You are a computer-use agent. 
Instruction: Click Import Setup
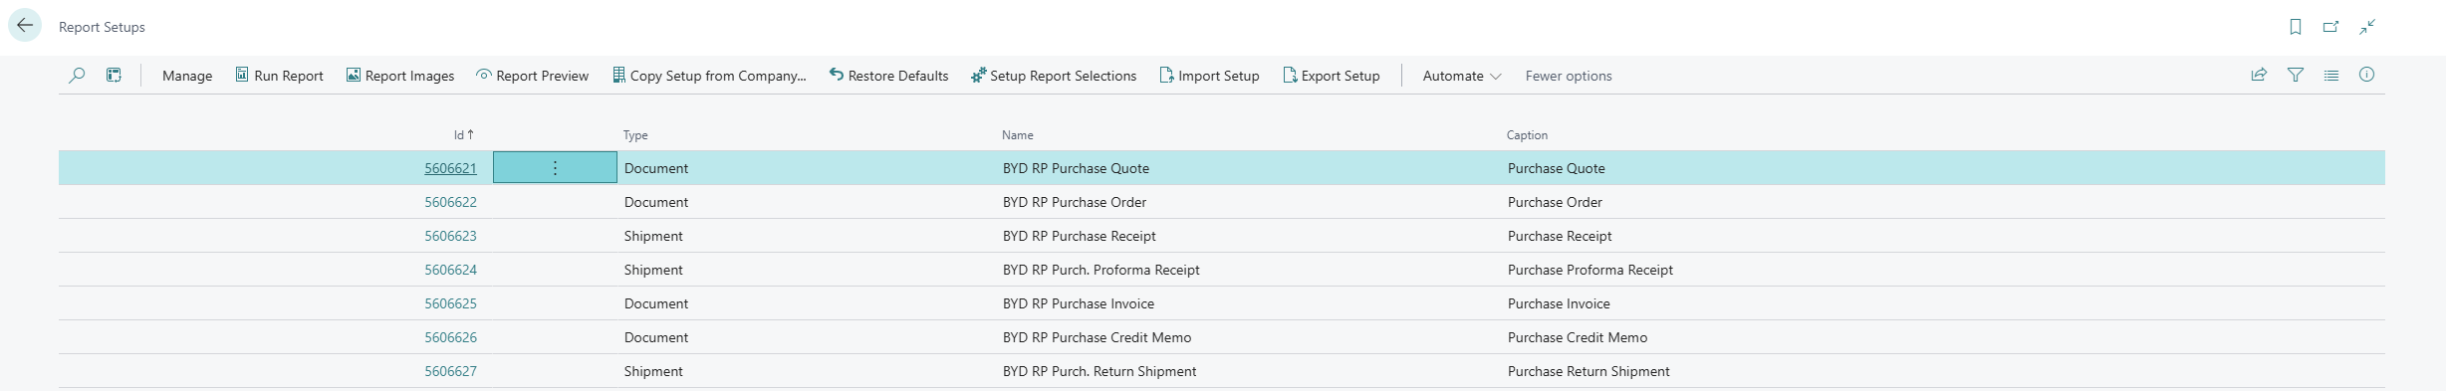[x=1210, y=76]
